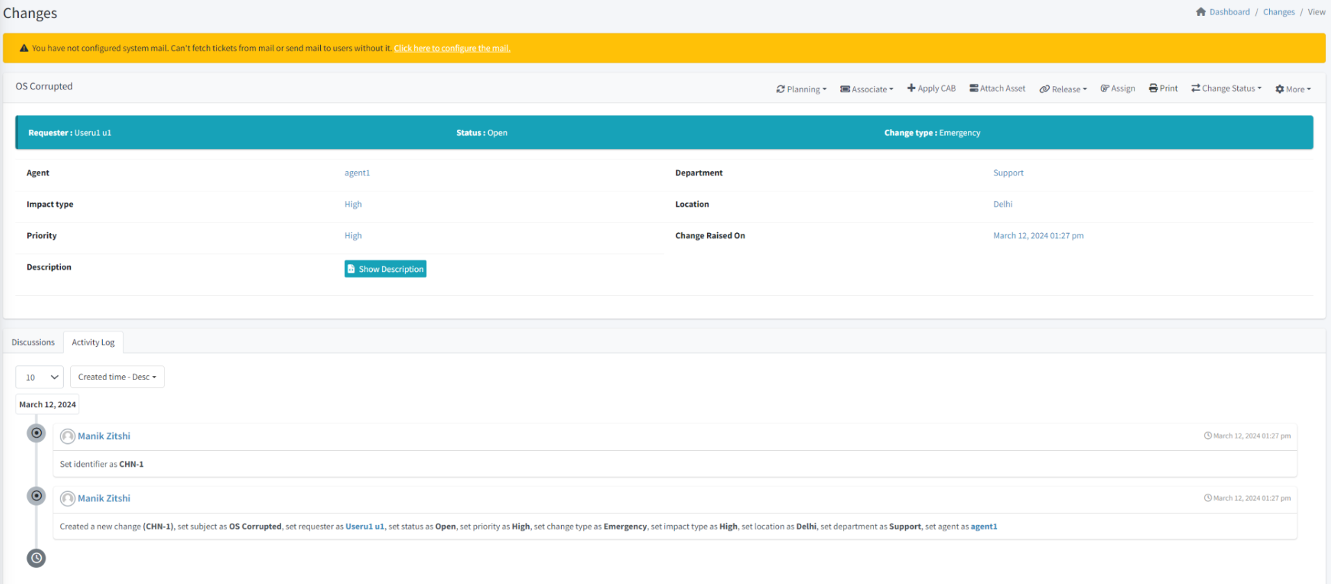Click the Show Description button
Image resolution: width=1331 pixels, height=584 pixels.
click(x=385, y=269)
